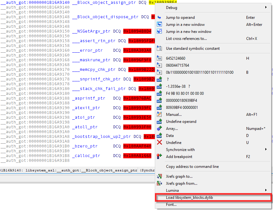Click the Xrefs graph to icon
The width and height of the screenshot is (273, 210).
[x=160, y=176]
